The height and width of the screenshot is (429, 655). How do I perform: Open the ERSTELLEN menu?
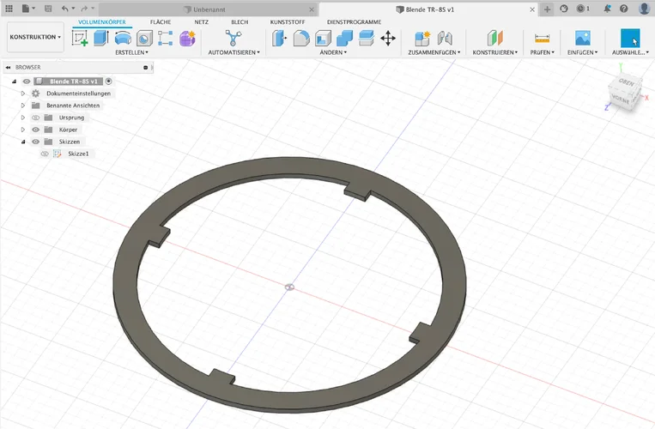pyautogui.click(x=131, y=52)
